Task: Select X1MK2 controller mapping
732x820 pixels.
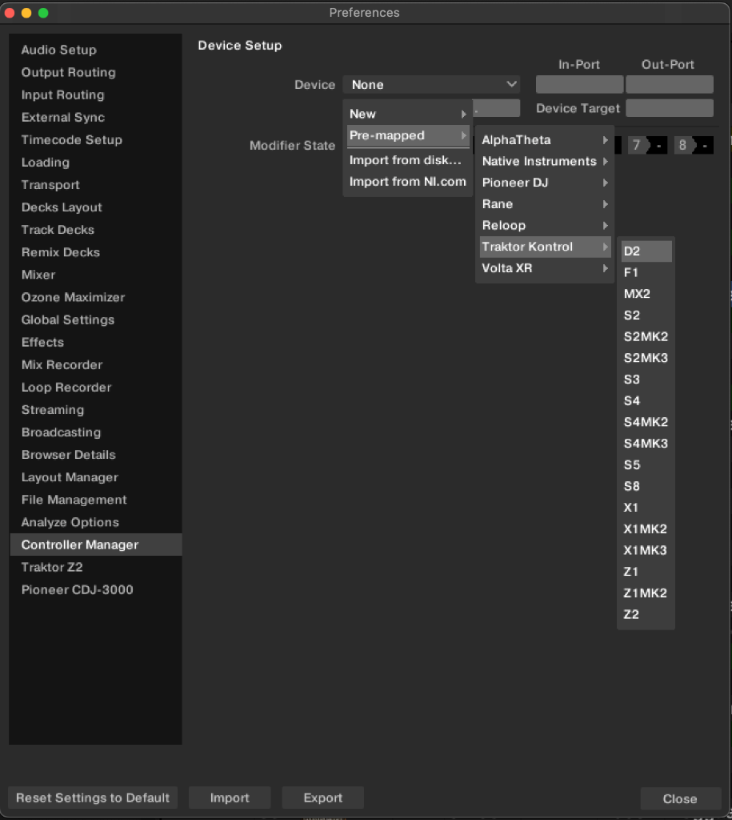Action: [646, 529]
